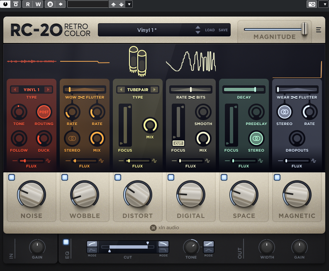The image size is (329, 271).
Task: Click the Noise FLUX slider
Action: point(31,161)
